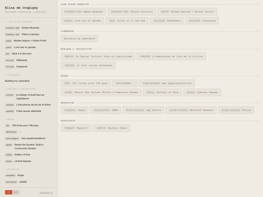This screenshot has height=197, width=263.
Task: Open the Solarpunk mini-zine sidebar entry
Action: [16, 67]
